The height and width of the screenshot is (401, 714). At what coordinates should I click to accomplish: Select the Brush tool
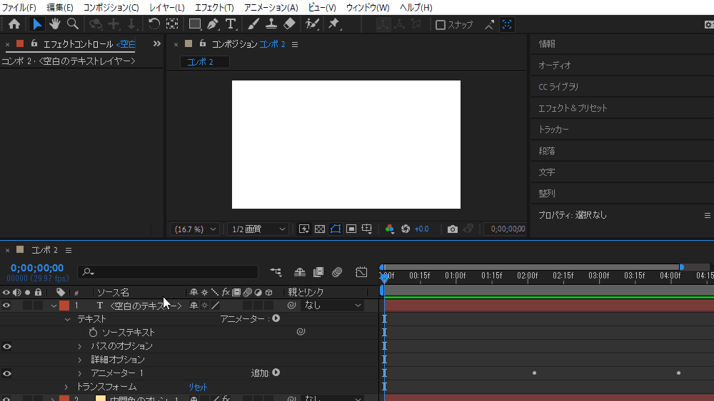pyautogui.click(x=253, y=24)
